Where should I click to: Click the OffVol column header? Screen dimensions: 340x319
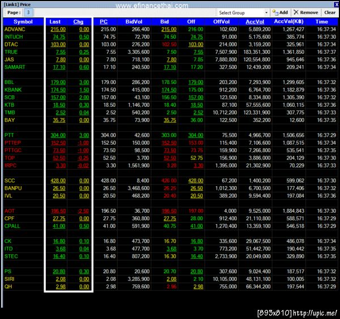pyautogui.click(x=222, y=22)
